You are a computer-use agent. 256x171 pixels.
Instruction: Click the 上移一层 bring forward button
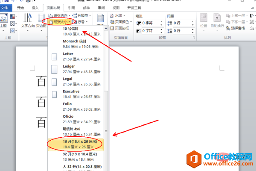(x=236, y=15)
